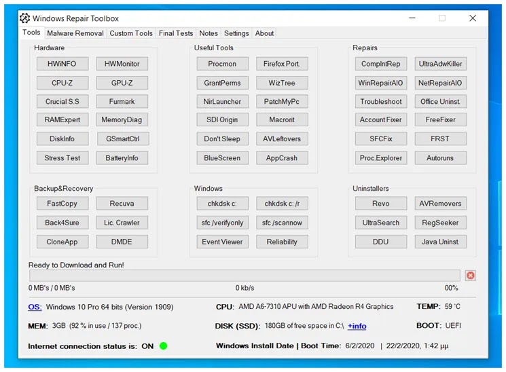The width and height of the screenshot is (506, 372).
Task: Run UltraAdwKiller
Action: tap(441, 64)
